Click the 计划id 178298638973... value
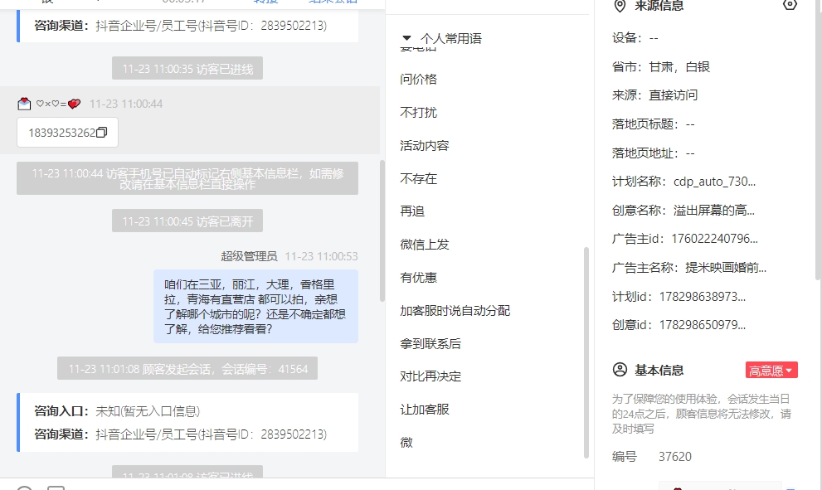Image resolution: width=822 pixels, height=490 pixels. tap(703, 297)
